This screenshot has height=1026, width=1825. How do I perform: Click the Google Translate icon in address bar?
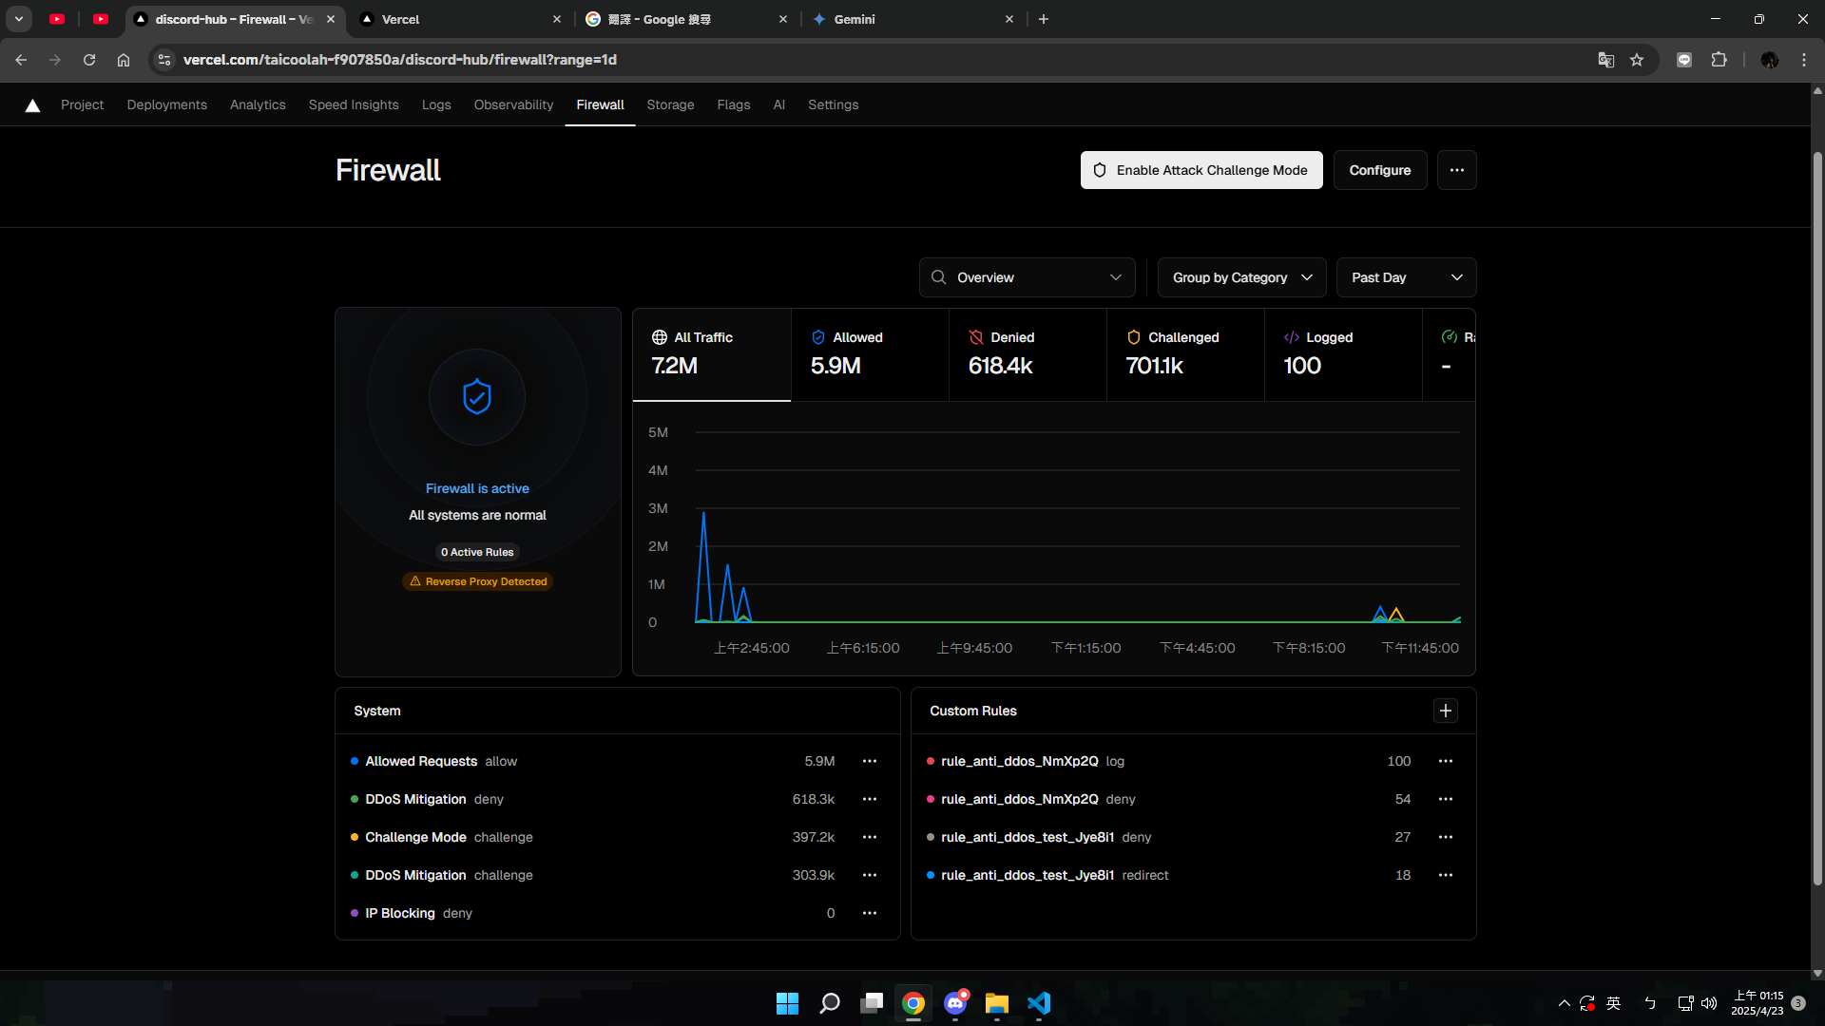pyautogui.click(x=1605, y=60)
